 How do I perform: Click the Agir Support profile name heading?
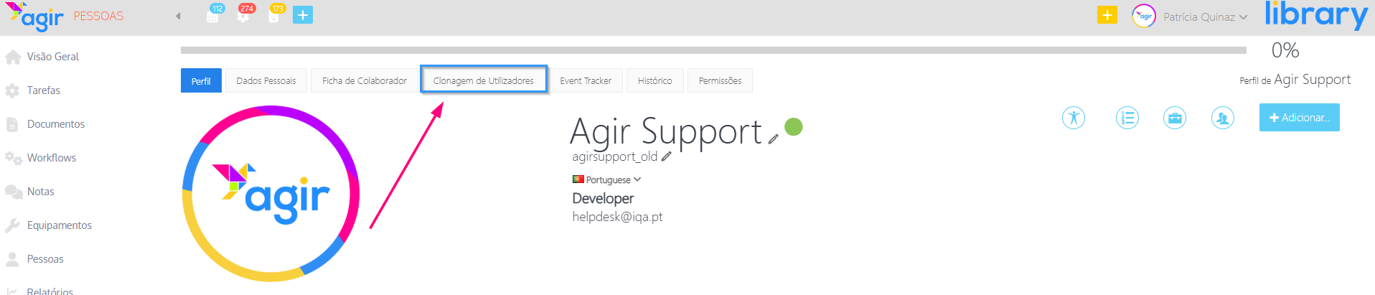666,131
